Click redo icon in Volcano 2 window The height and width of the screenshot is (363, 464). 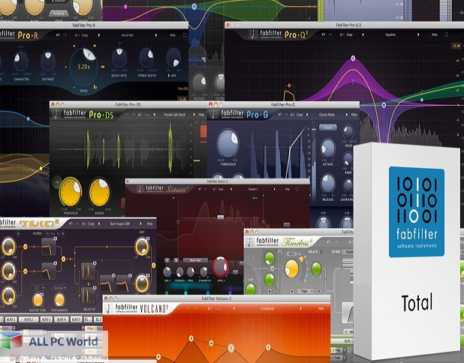click(x=195, y=308)
